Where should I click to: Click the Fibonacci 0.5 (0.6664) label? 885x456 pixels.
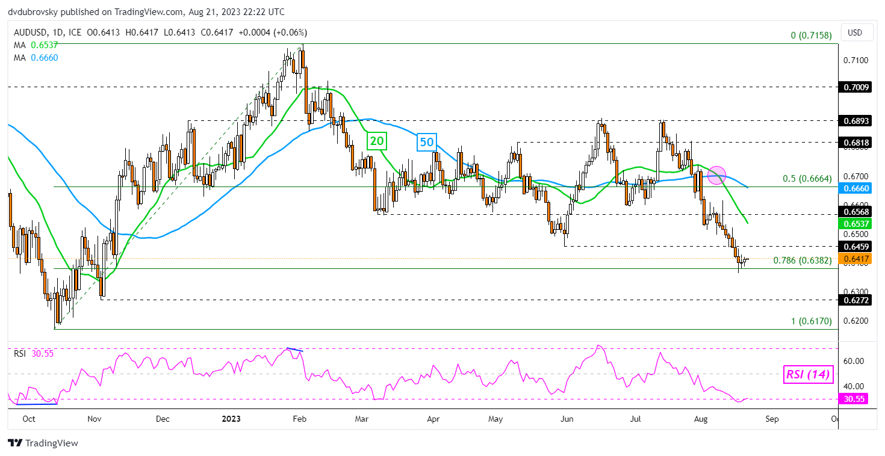pyautogui.click(x=807, y=179)
